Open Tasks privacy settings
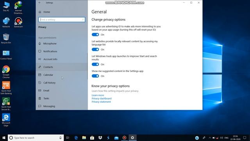The width and height of the screenshot is (250, 141). pos(62,98)
